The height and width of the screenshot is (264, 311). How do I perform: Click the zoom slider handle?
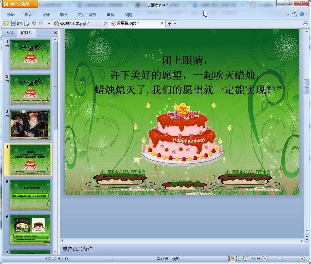click(x=280, y=259)
